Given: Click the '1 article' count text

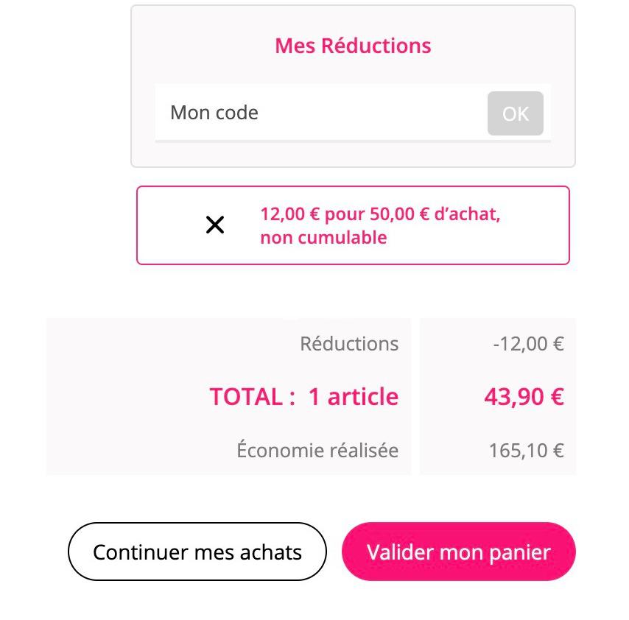Looking at the screenshot, I should 354,397.
